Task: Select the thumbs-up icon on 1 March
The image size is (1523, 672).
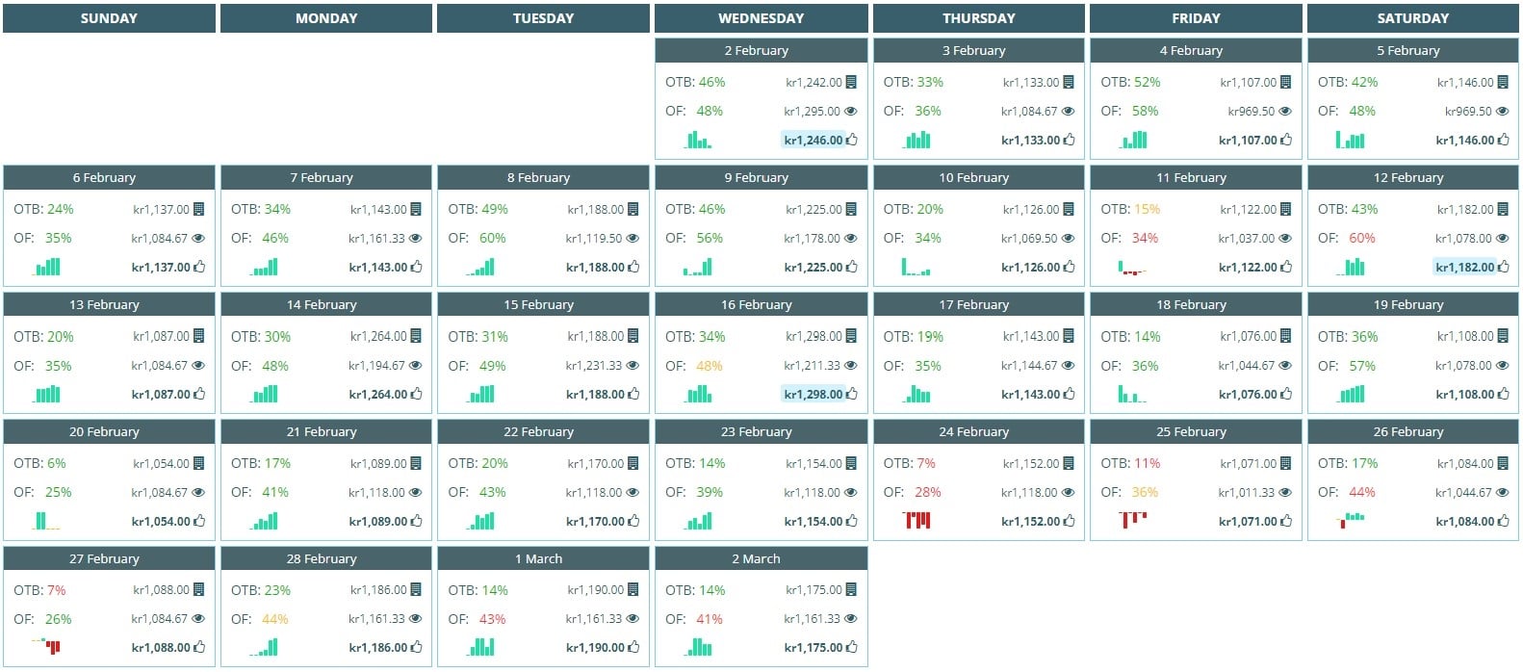Action: click(x=635, y=648)
